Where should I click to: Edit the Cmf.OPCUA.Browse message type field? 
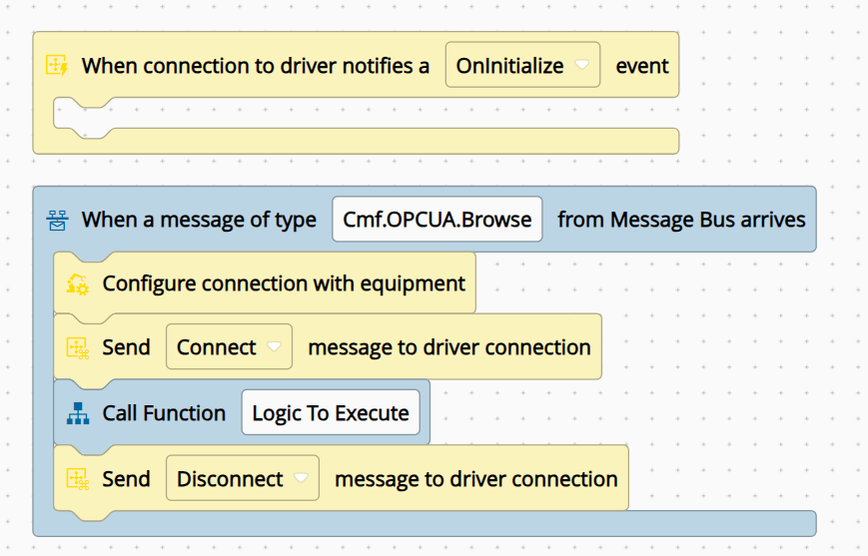[x=436, y=219]
